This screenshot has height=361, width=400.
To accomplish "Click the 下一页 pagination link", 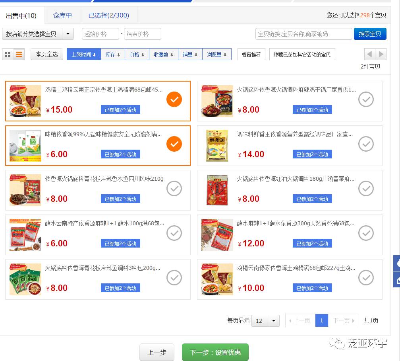I will [343, 320].
